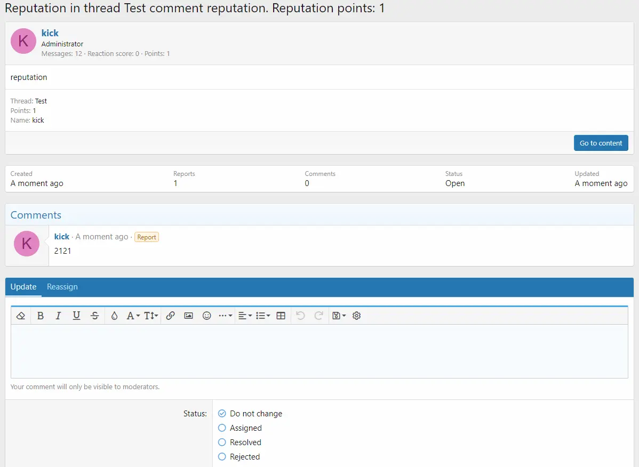
Task: Select the Assigned status option
Action: coord(222,428)
